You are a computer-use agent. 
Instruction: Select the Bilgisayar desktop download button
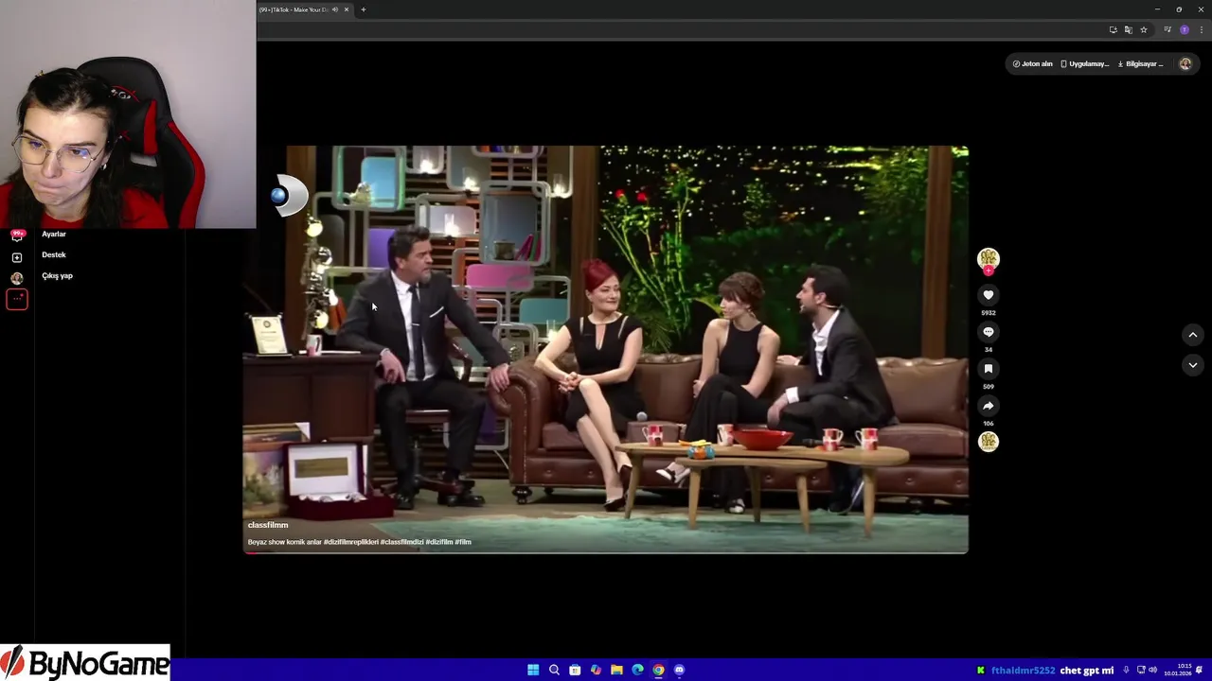(1140, 64)
